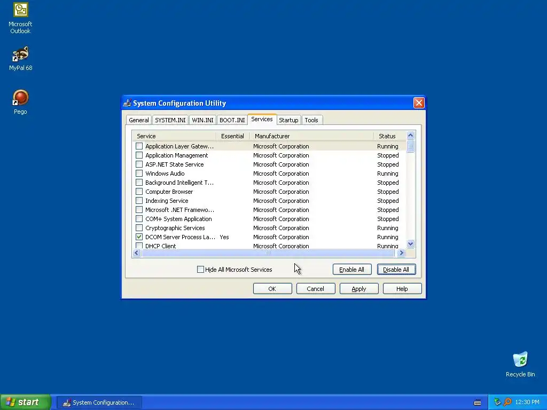The height and width of the screenshot is (410, 547).
Task: Click the 12:30 PM taskbar clock
Action: coord(527,403)
